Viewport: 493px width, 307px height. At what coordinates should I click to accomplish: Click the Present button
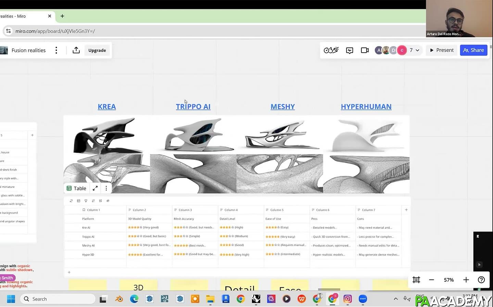pos(442,50)
